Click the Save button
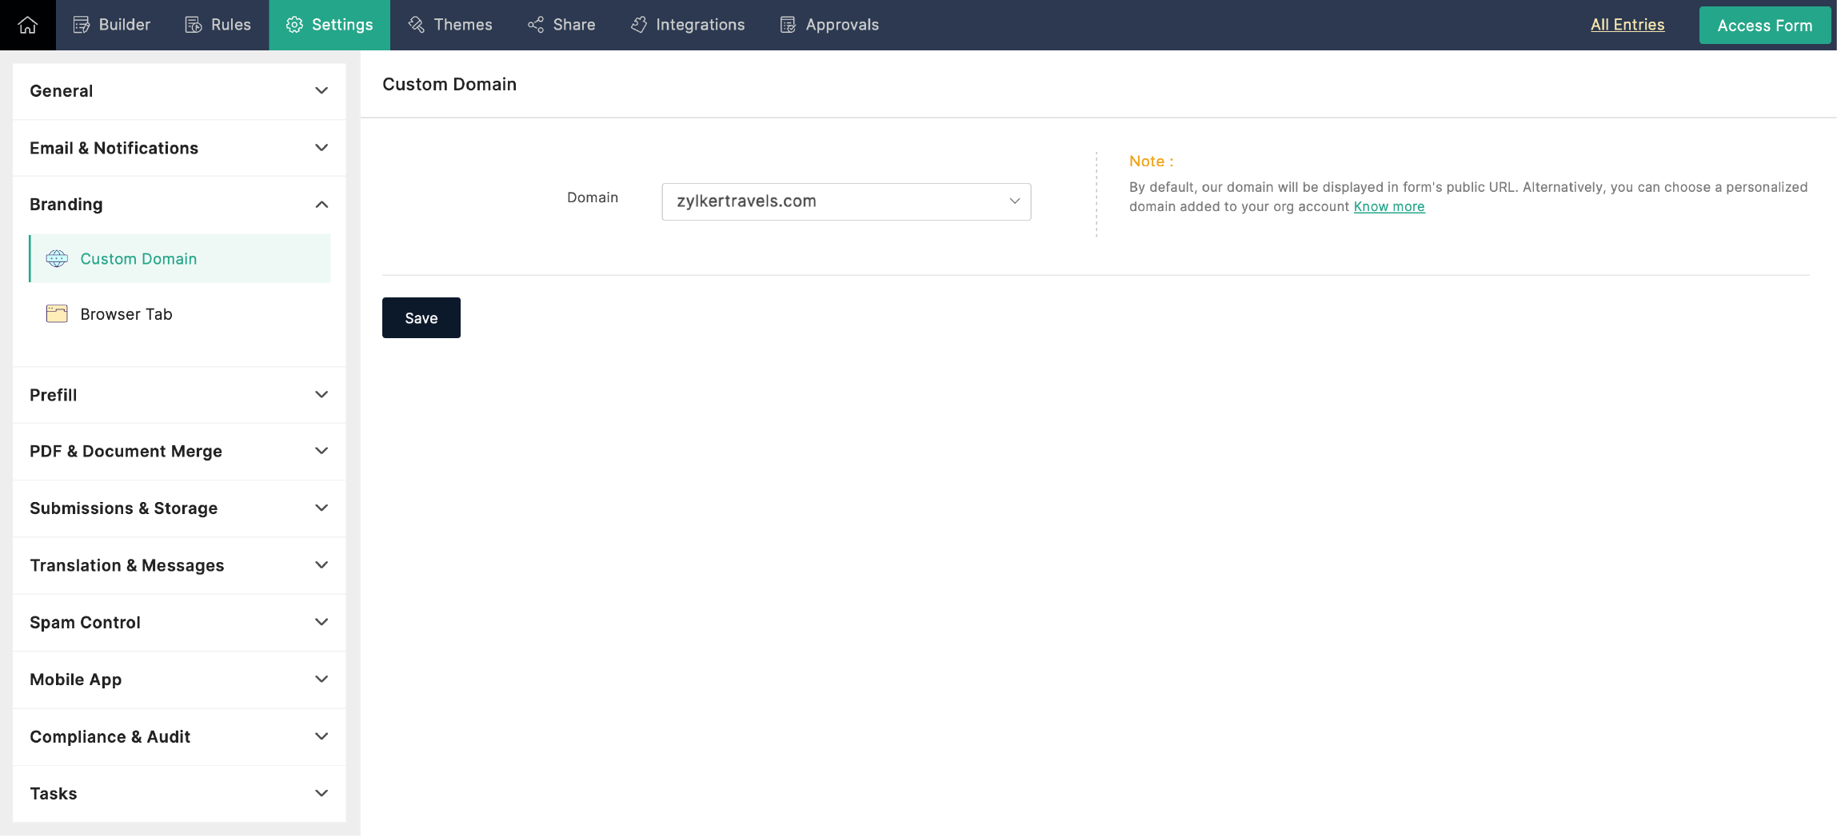 point(421,317)
